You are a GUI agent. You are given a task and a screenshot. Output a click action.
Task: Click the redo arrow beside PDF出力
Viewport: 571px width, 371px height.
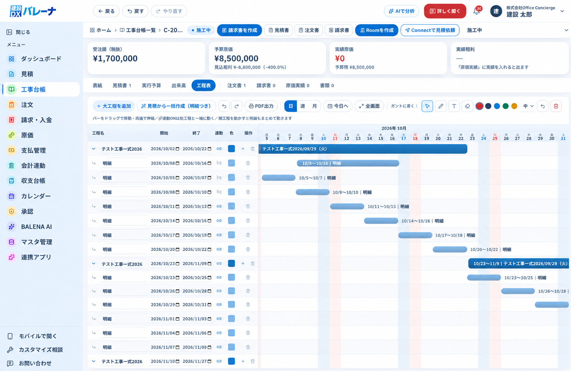pos(236,106)
